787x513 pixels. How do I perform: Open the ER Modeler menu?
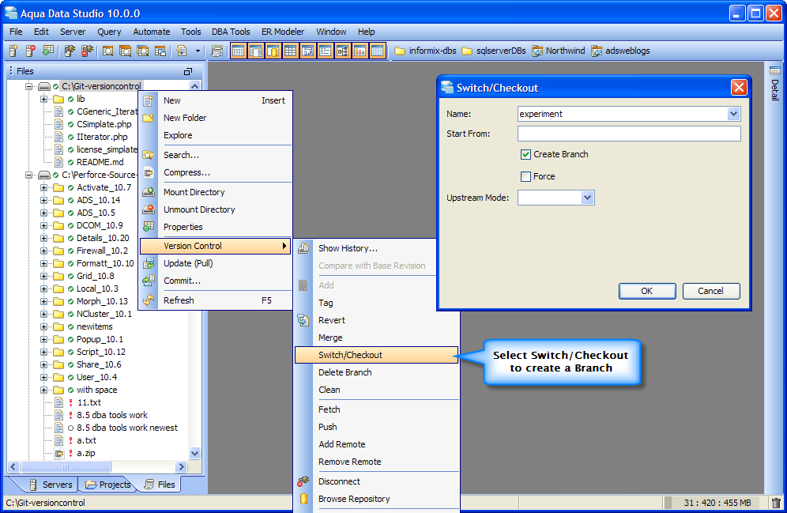(283, 32)
